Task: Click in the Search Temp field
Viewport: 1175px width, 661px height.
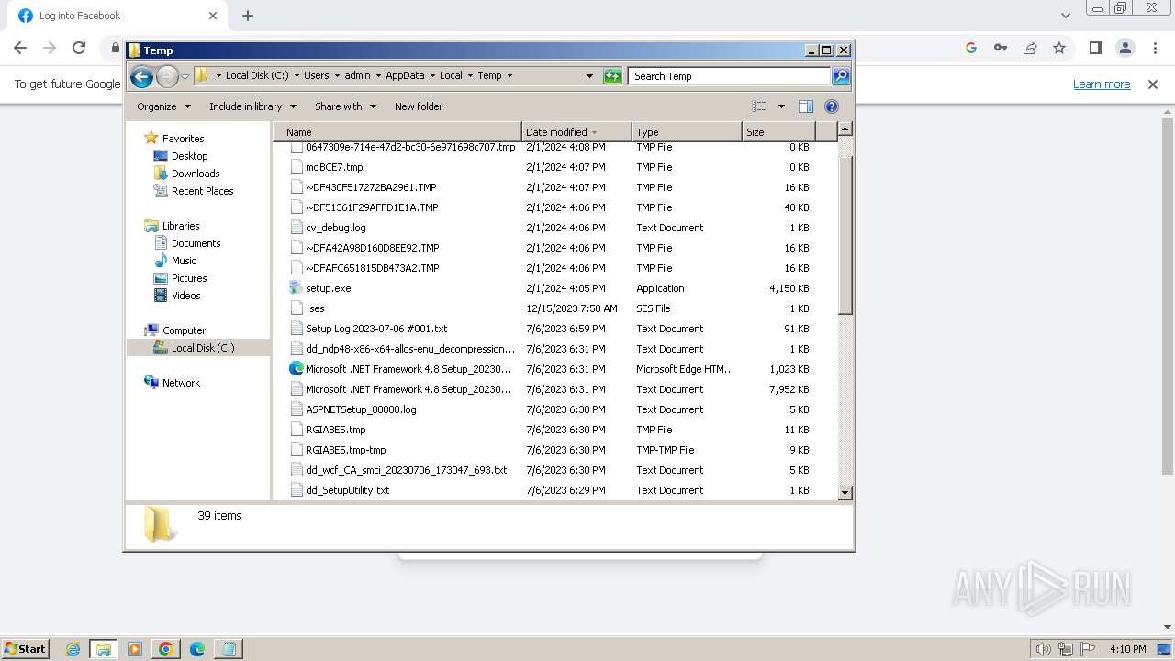Action: pos(729,76)
